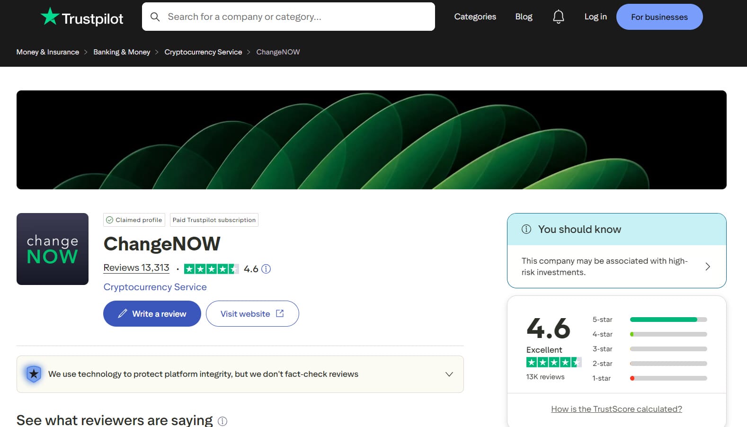Expand the platform integrity notice chevron

[449, 374]
